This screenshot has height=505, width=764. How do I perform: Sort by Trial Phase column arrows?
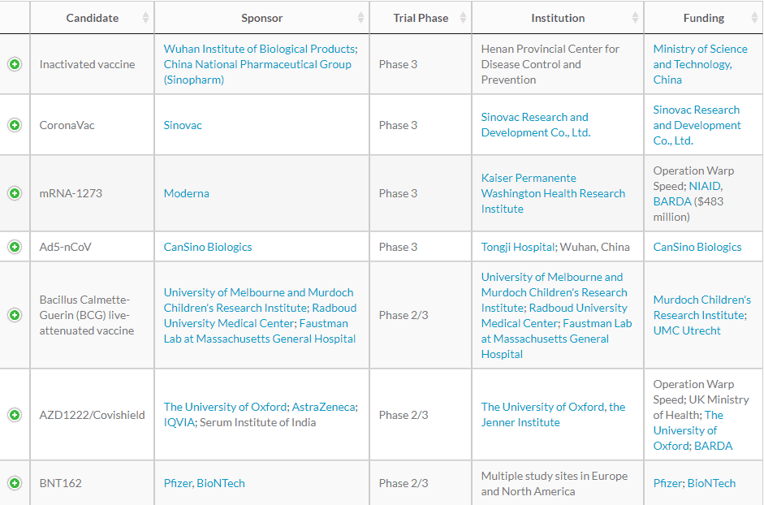pyautogui.click(x=463, y=18)
